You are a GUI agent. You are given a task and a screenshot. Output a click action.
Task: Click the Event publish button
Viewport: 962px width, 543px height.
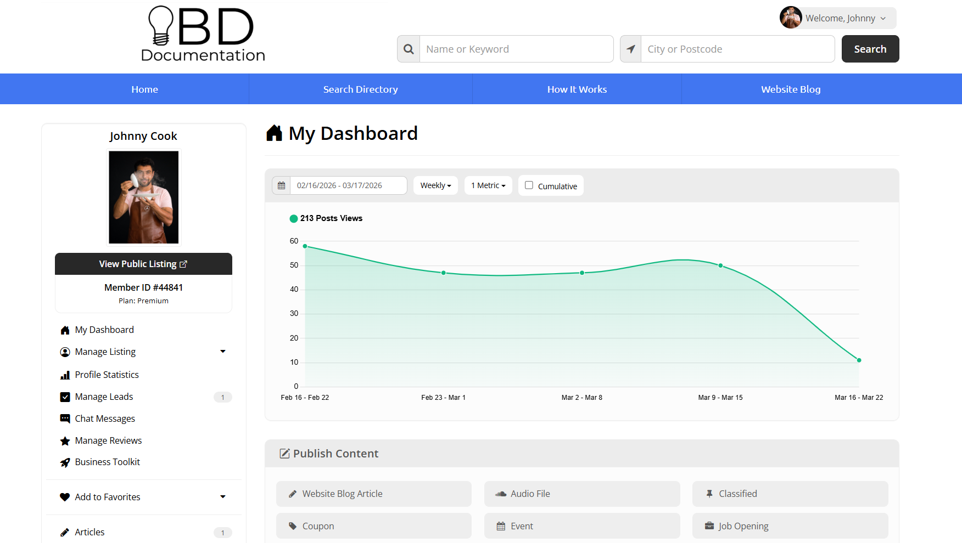pyautogui.click(x=582, y=526)
